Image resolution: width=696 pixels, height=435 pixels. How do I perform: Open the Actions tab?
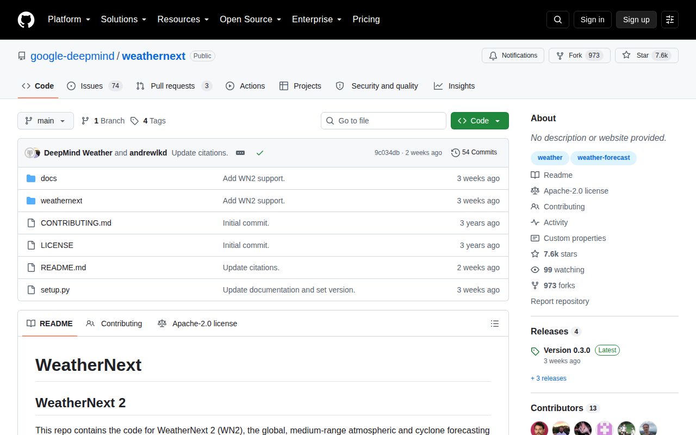click(245, 86)
